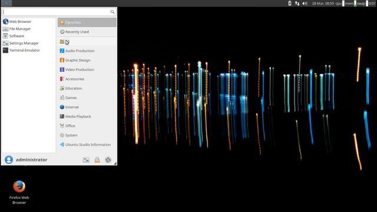The height and width of the screenshot is (212, 377).
Task: Show the Office category
Action: tap(87, 125)
